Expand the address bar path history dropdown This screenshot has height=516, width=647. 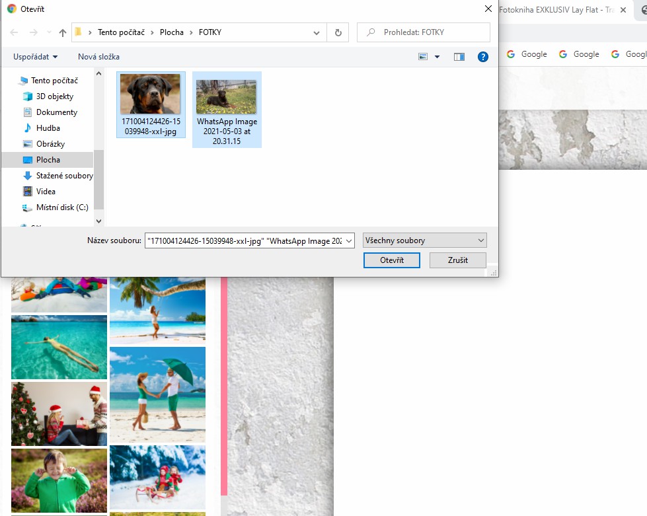317,32
